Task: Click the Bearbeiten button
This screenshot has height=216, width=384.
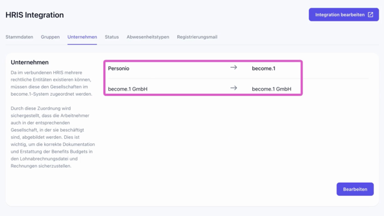Action: click(355, 189)
